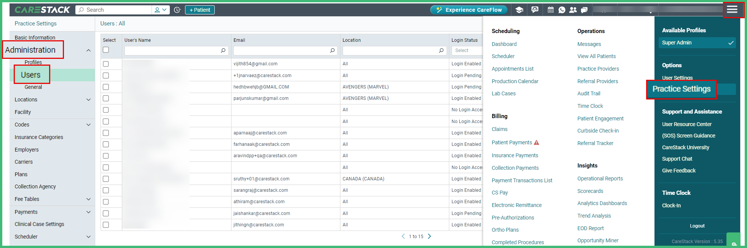Screen dimensions: 747x248
Task: Open Messages under Operations
Action: tap(589, 44)
